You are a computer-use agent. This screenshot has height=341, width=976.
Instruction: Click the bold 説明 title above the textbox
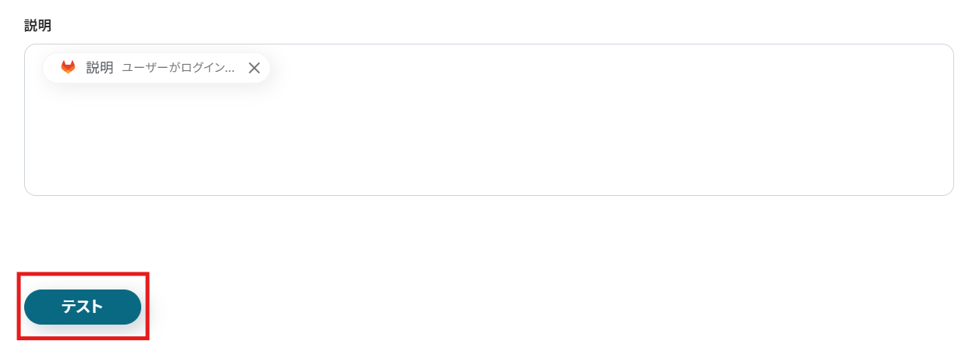coord(37,26)
